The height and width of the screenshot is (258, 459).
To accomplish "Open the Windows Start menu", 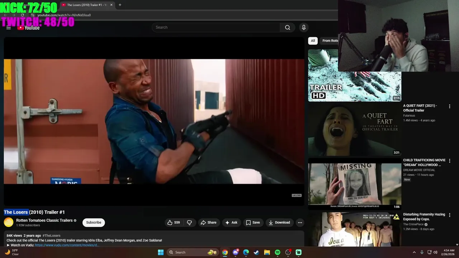I will pyautogui.click(x=161, y=252).
